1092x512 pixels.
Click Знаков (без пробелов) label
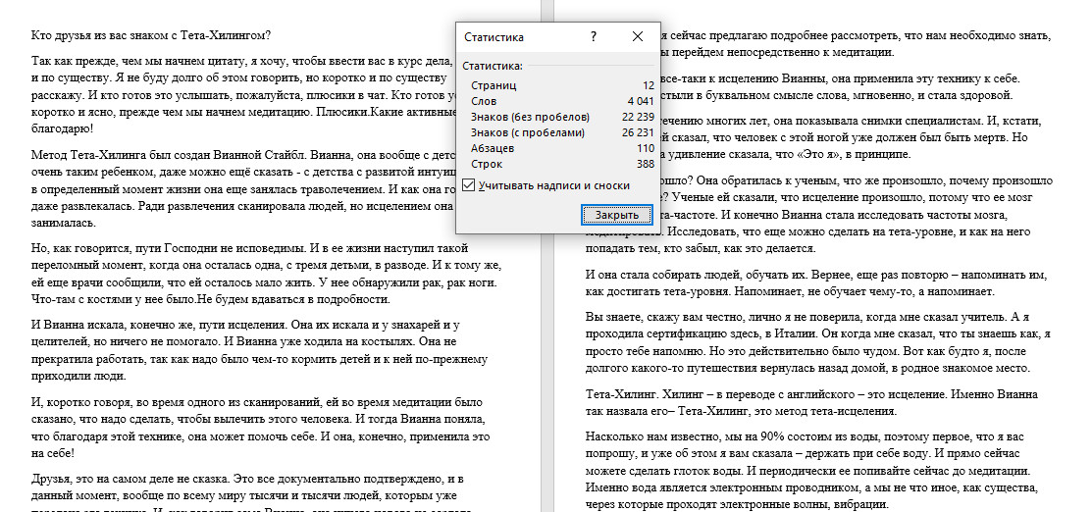click(x=530, y=117)
